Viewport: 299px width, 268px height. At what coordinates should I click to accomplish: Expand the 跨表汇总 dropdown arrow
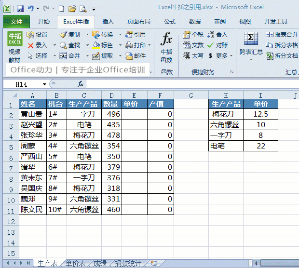(251, 60)
